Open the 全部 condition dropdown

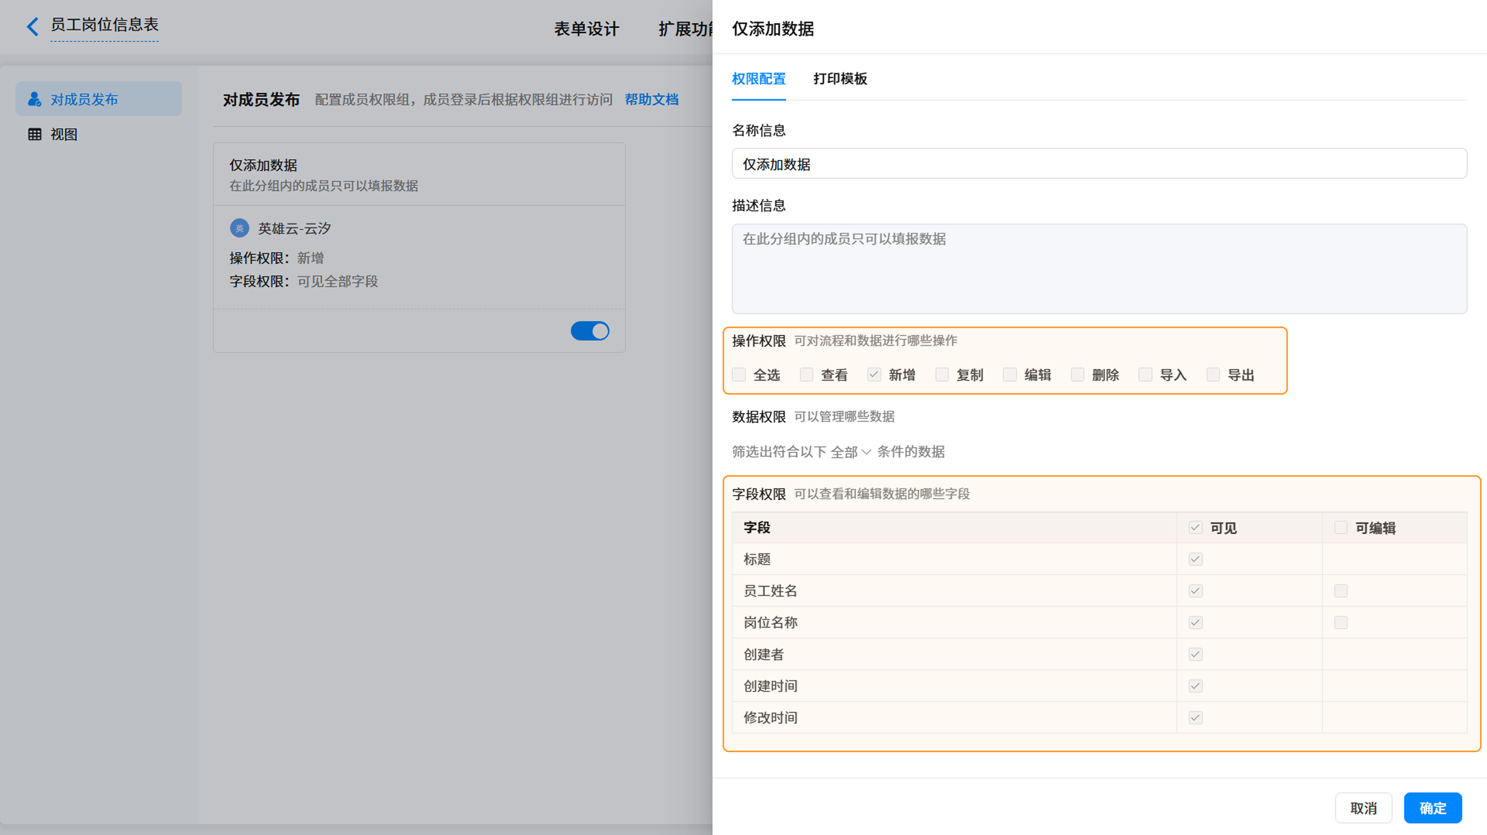coord(851,452)
